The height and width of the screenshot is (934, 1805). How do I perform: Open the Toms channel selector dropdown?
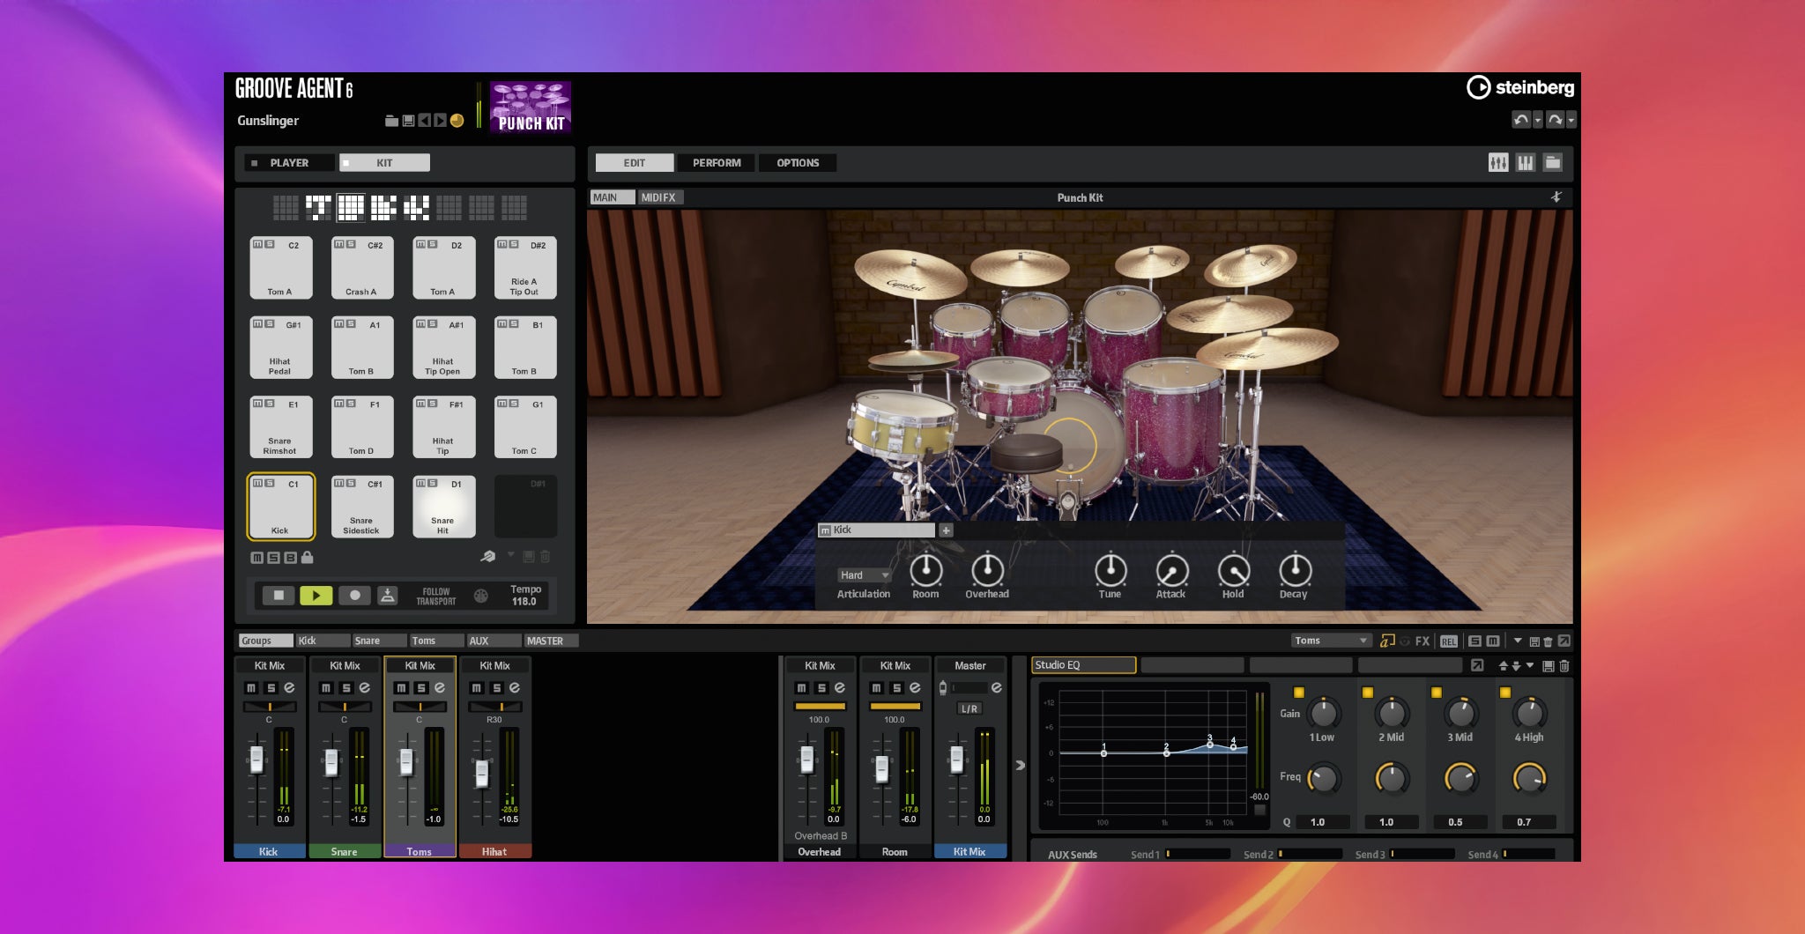[1331, 641]
